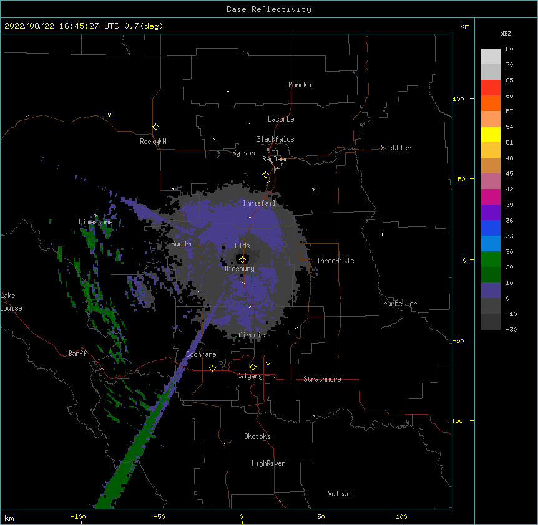The image size is (538, 525).
Task: Select the Airdrie label
Action: (x=252, y=335)
